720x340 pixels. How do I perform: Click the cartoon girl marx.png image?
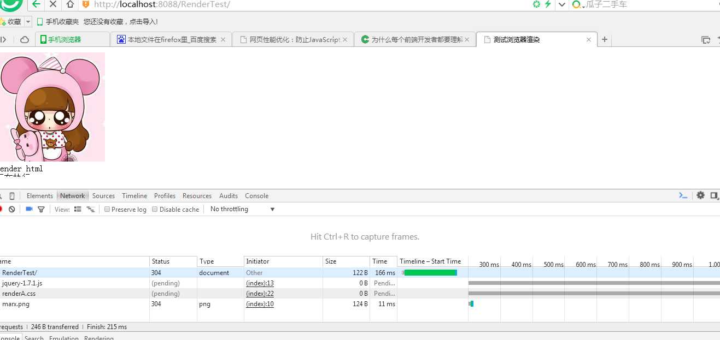click(x=52, y=107)
